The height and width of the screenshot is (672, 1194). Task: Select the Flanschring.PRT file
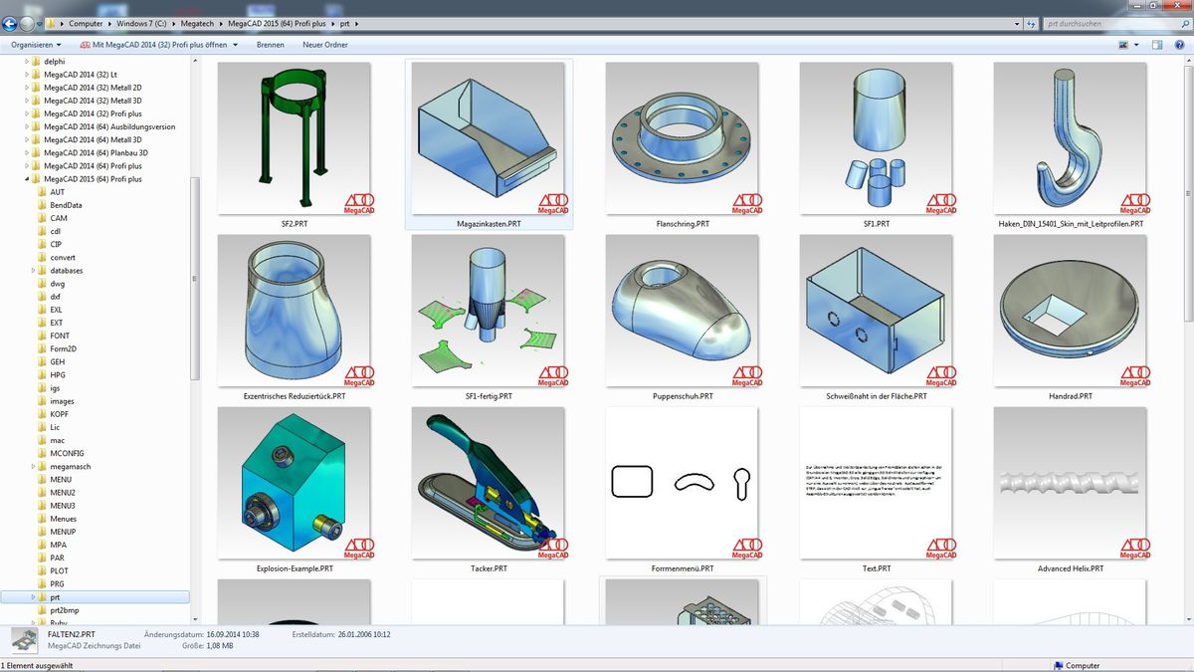[x=682, y=138]
